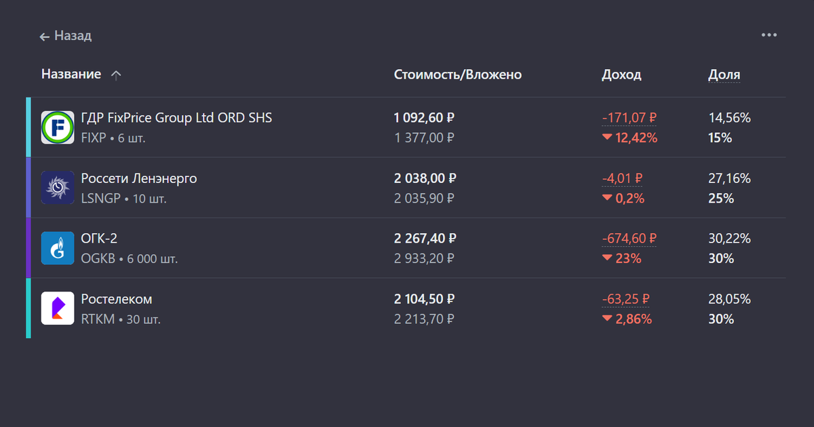The width and height of the screenshot is (814, 427).
Task: Sort by the Название column header
Action: [71, 75]
